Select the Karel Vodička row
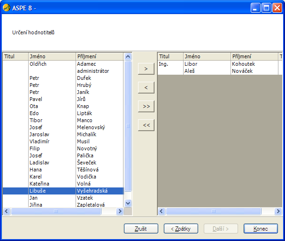 (x=63, y=177)
